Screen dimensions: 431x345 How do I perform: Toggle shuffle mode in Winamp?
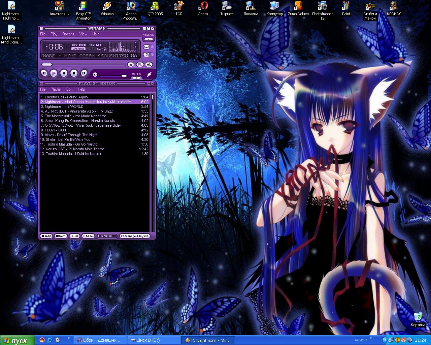(146, 55)
